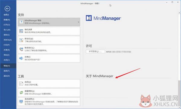Open 导出(E) in the sidebar
Image resolution: width=181 pixels, height=109 pixels.
click(x=7, y=55)
